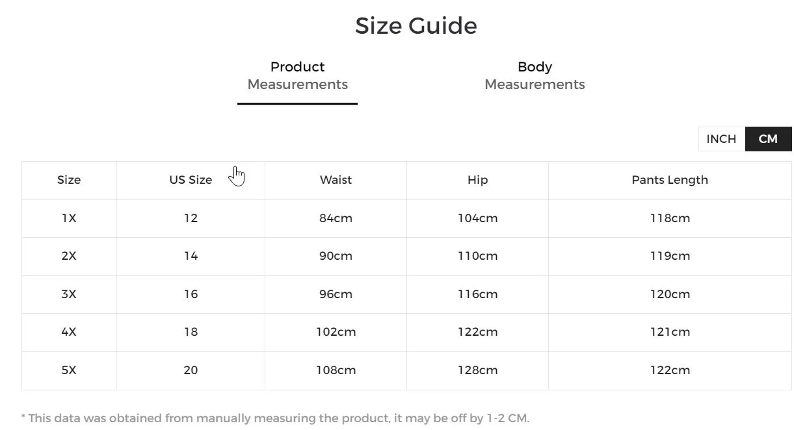Click the measurement disclaimer note
794x430 pixels.
coord(276,418)
